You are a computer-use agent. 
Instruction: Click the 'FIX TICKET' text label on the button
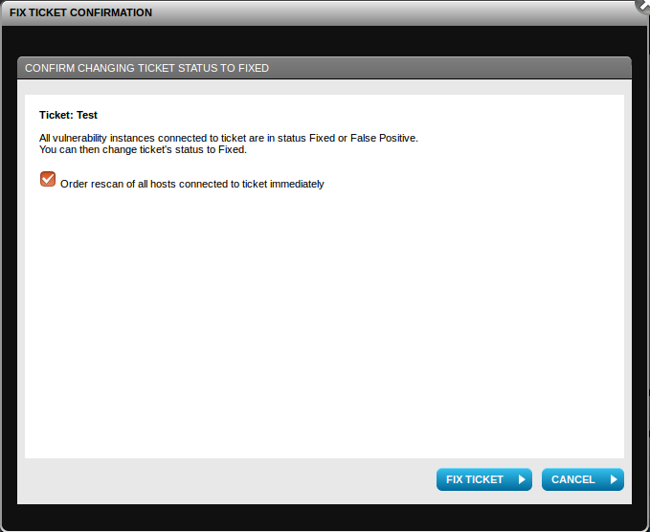coord(475,479)
